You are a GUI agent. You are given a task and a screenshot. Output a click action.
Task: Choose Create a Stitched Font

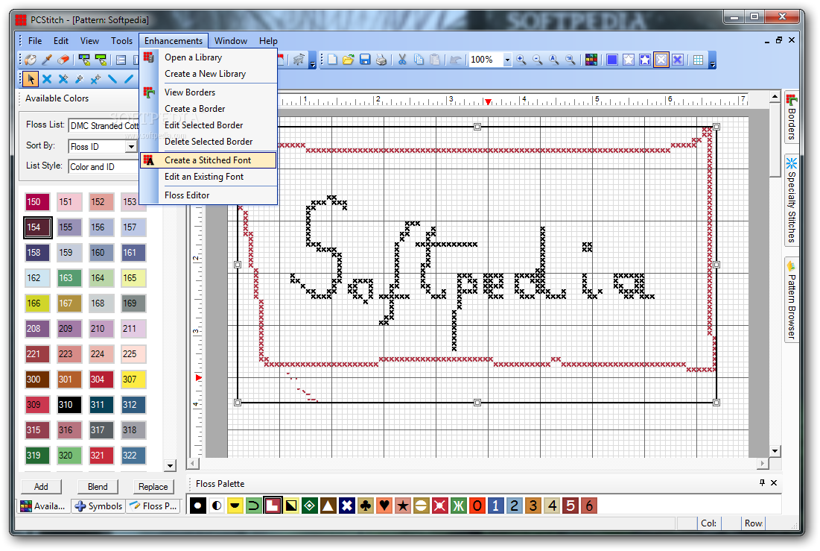coord(209,160)
